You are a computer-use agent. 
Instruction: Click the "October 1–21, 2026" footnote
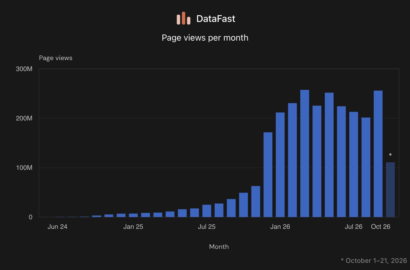click(374, 260)
